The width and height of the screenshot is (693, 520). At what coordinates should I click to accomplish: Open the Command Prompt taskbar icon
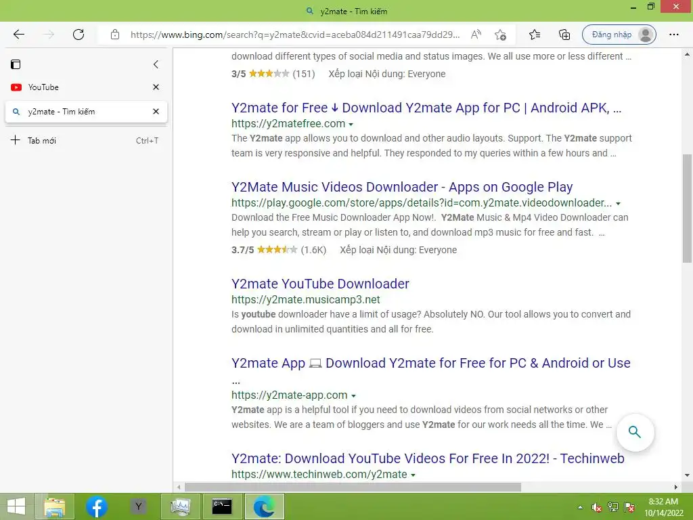tap(222, 506)
